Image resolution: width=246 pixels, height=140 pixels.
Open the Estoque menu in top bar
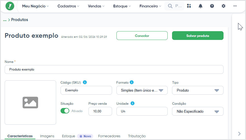[x=122, y=6]
